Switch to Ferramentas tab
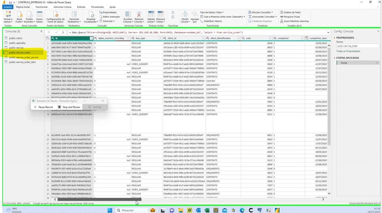The height and width of the screenshot is (213, 382). [98, 7]
